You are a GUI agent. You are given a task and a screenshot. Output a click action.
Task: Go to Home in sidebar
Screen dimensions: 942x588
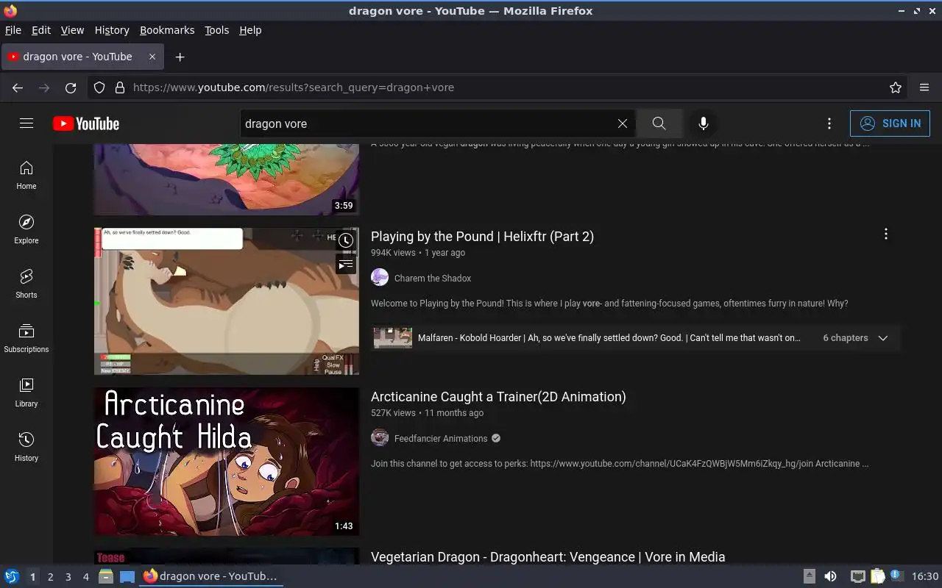click(x=26, y=176)
